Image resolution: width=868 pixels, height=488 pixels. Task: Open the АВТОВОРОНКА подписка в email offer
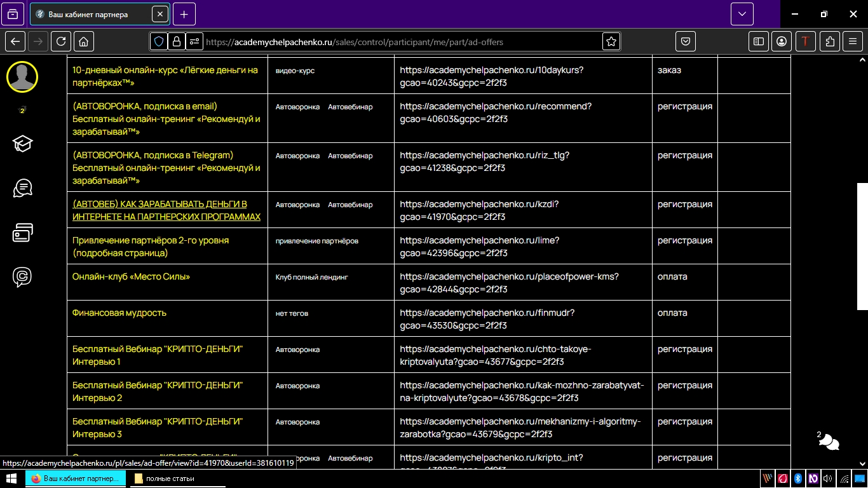[x=166, y=119]
